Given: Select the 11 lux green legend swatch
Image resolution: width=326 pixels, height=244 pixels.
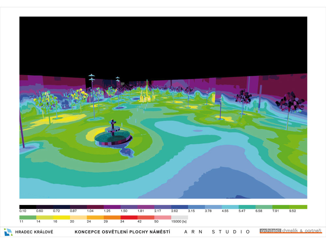Looking at the screenshot, I should click(x=28, y=217).
